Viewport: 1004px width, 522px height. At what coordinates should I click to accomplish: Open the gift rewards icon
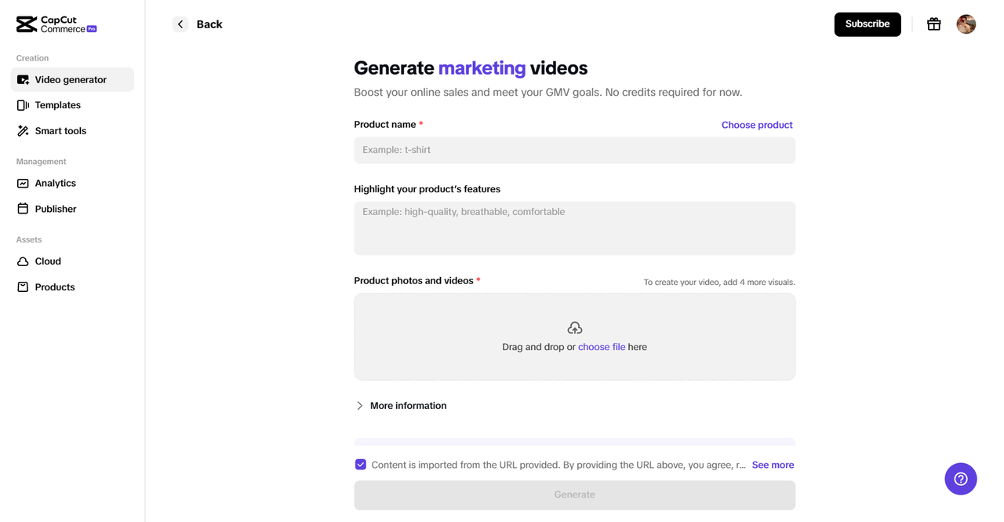pyautogui.click(x=933, y=24)
